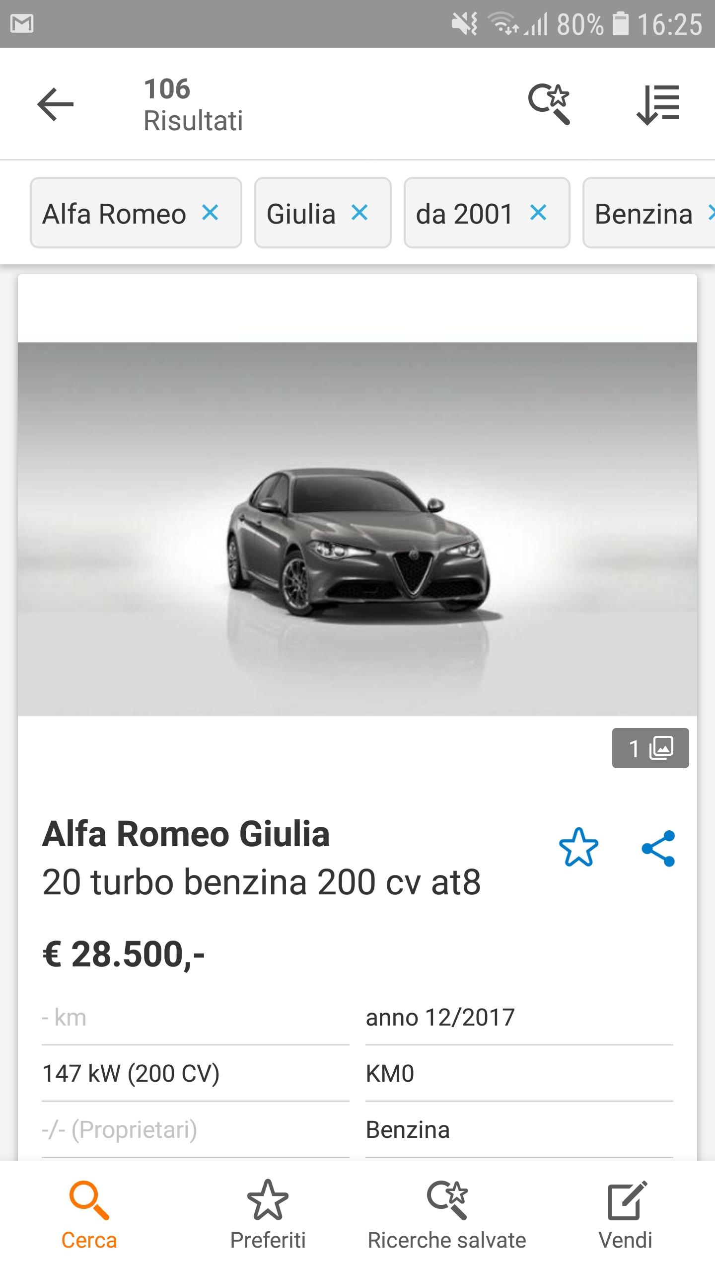Switch to the Preferiti tab
Image resolution: width=715 pixels, height=1272 pixels.
point(268,1216)
